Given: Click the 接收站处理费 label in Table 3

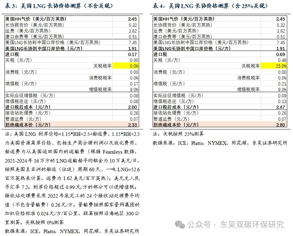Looking at the screenshot, I should 28,113.
